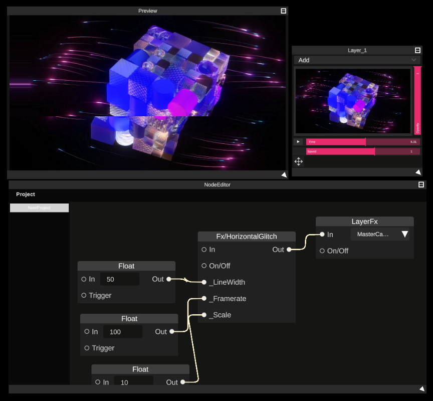Toggle the On/Off port on Fx/HorizontalGlitch node

(203, 266)
